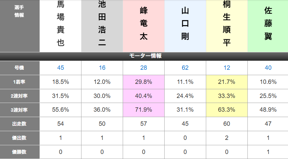This screenshot has height=159, width=288.
Task: Select racer 佐藤翼 name cell
Action: (x=268, y=26)
